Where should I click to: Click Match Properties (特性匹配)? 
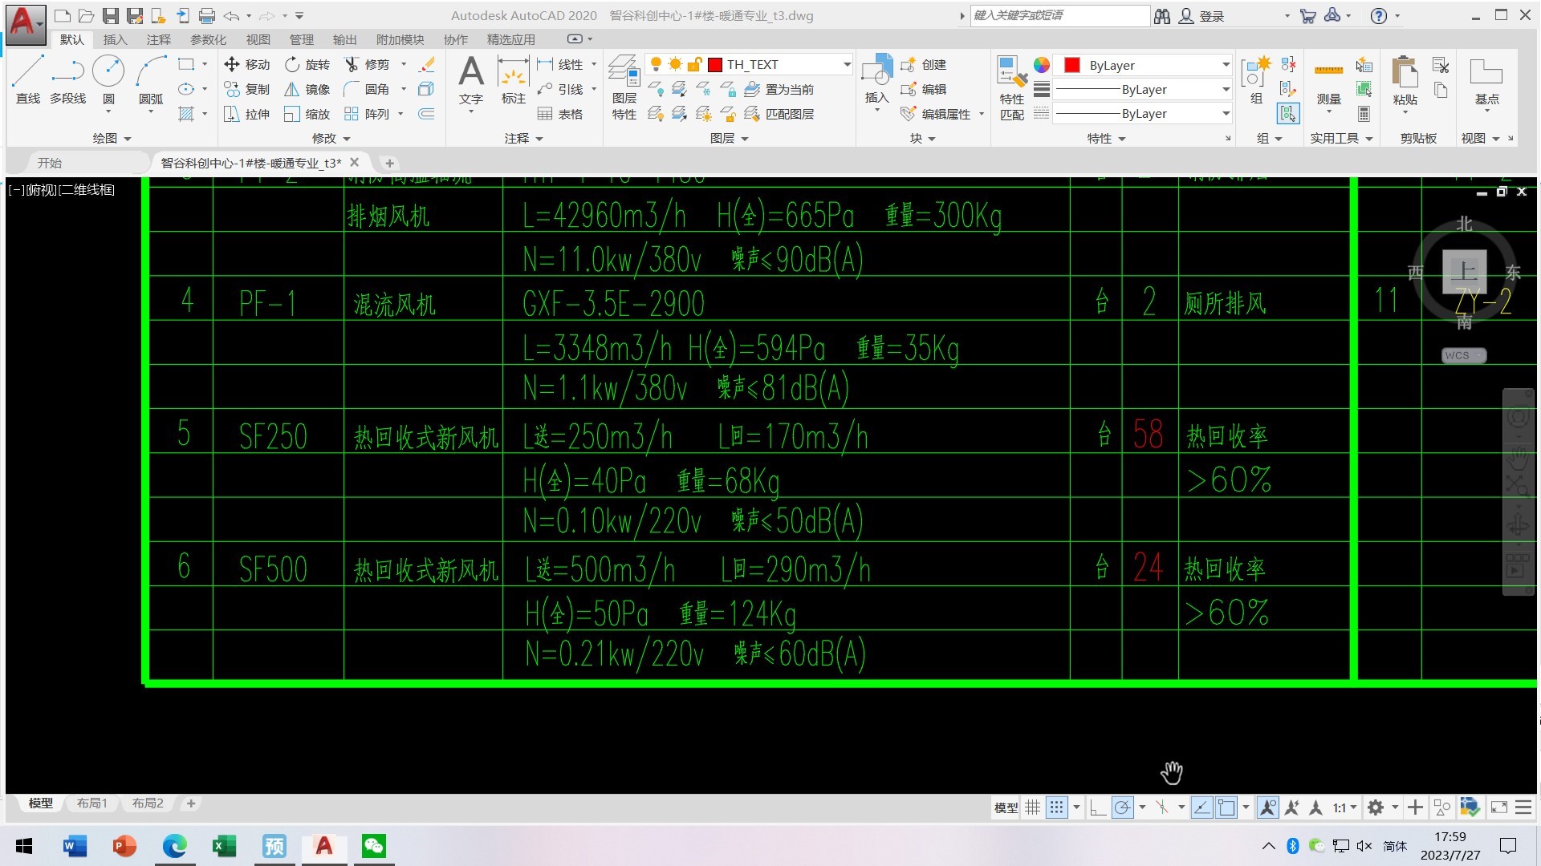pyautogui.click(x=1011, y=87)
